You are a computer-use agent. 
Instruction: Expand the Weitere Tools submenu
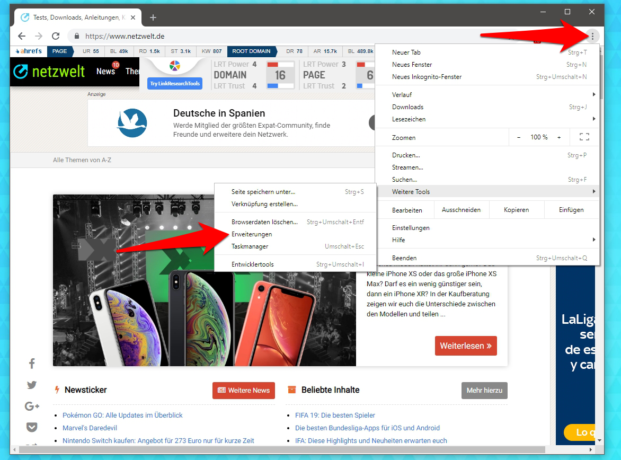tap(487, 192)
